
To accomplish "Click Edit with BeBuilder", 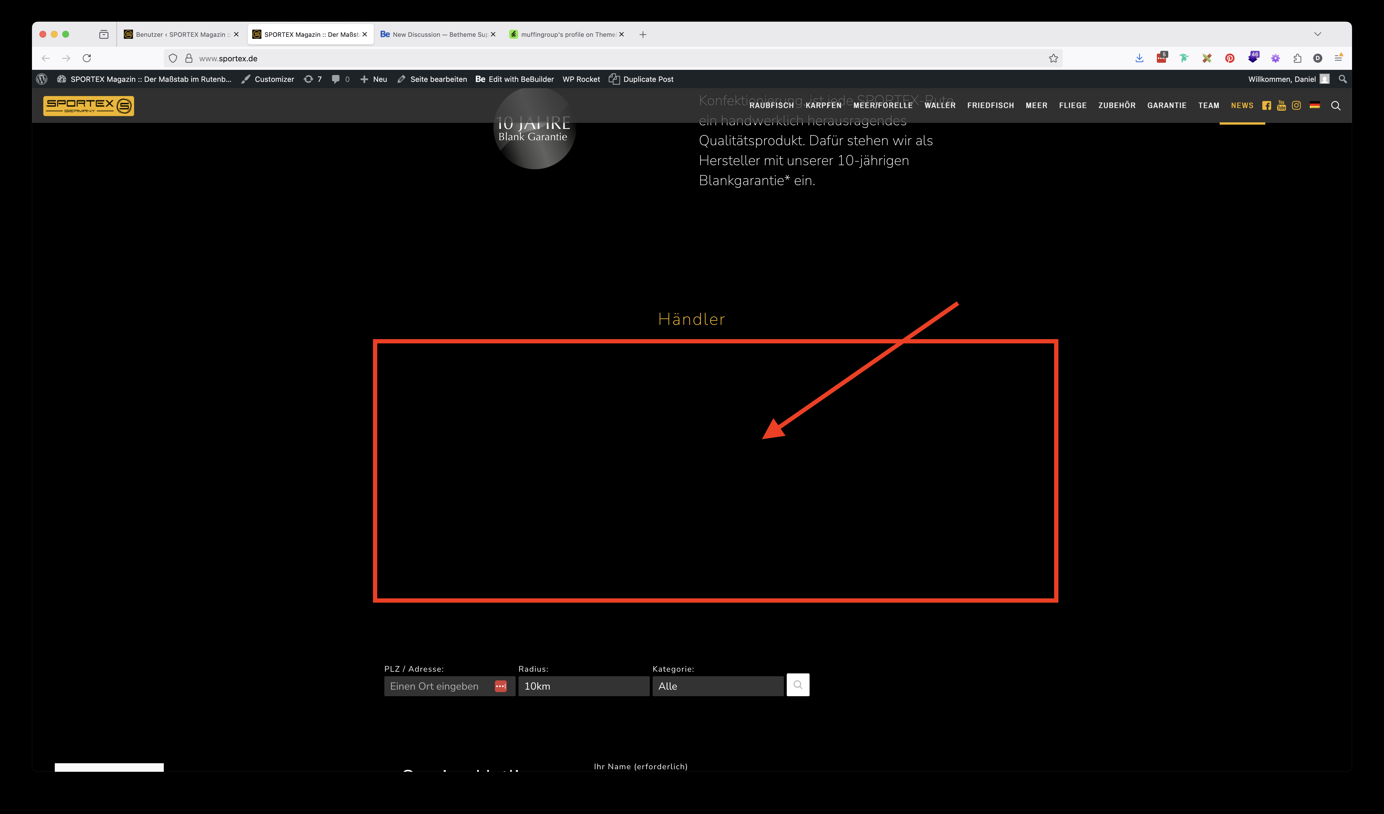I will click(x=515, y=79).
